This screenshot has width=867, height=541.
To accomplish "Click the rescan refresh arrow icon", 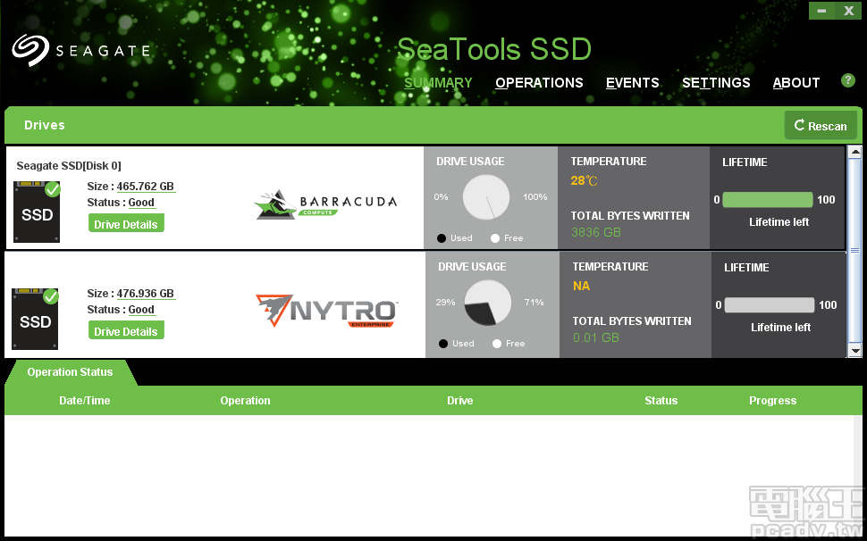I will pos(799,125).
